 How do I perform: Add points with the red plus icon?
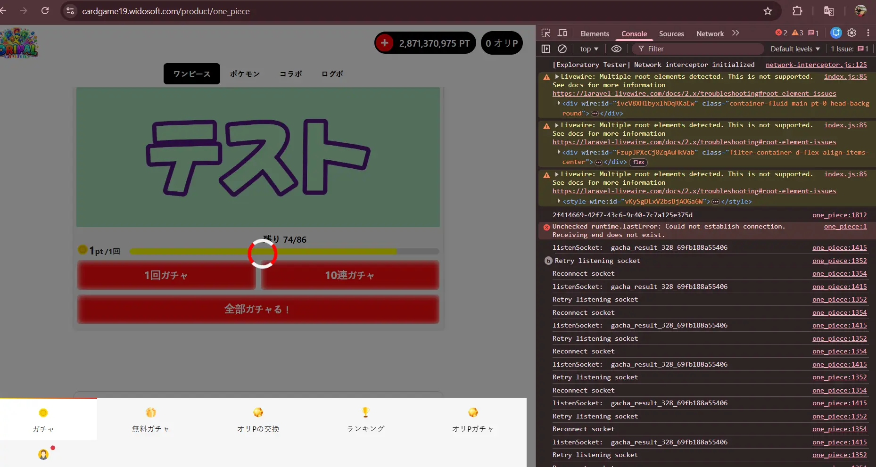coord(384,43)
